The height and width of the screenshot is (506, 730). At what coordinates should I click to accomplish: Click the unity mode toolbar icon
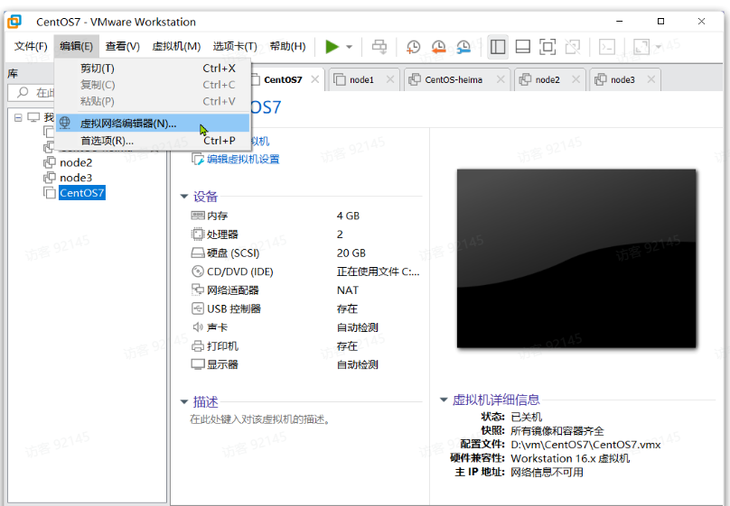point(573,47)
